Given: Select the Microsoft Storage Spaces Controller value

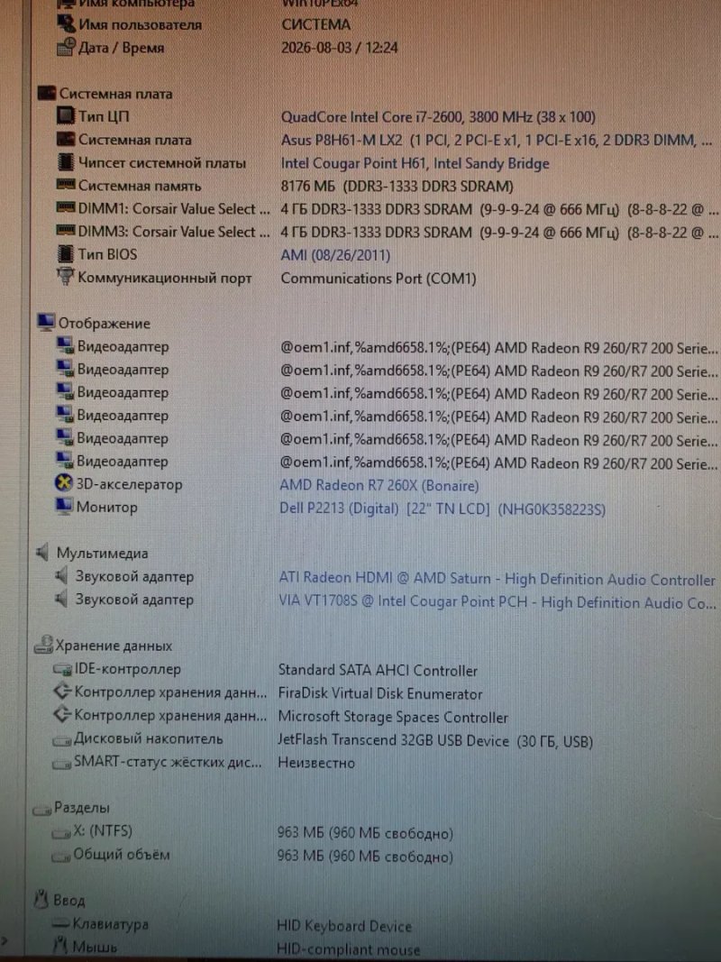Looking at the screenshot, I should pyautogui.click(x=393, y=717).
